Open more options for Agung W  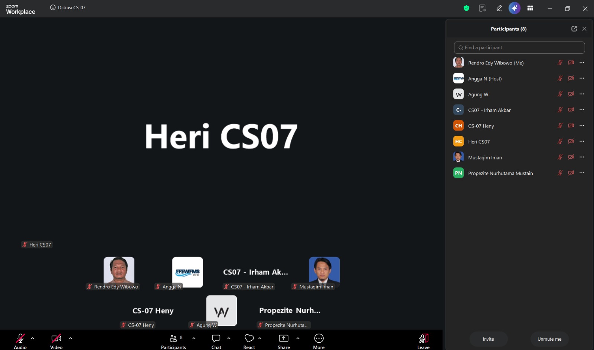tap(582, 94)
